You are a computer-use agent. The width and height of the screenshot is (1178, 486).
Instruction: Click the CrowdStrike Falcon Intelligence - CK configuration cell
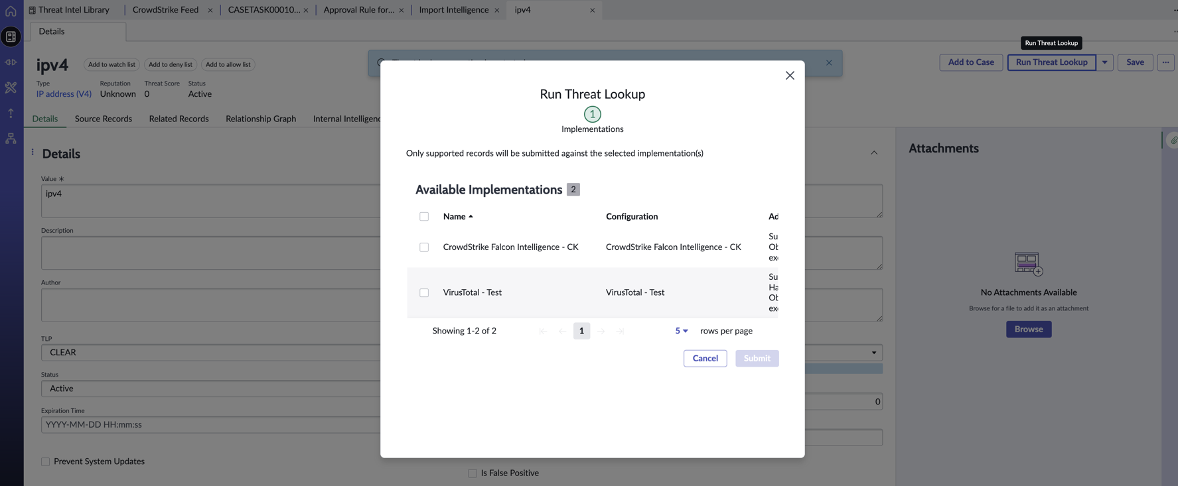(x=674, y=247)
